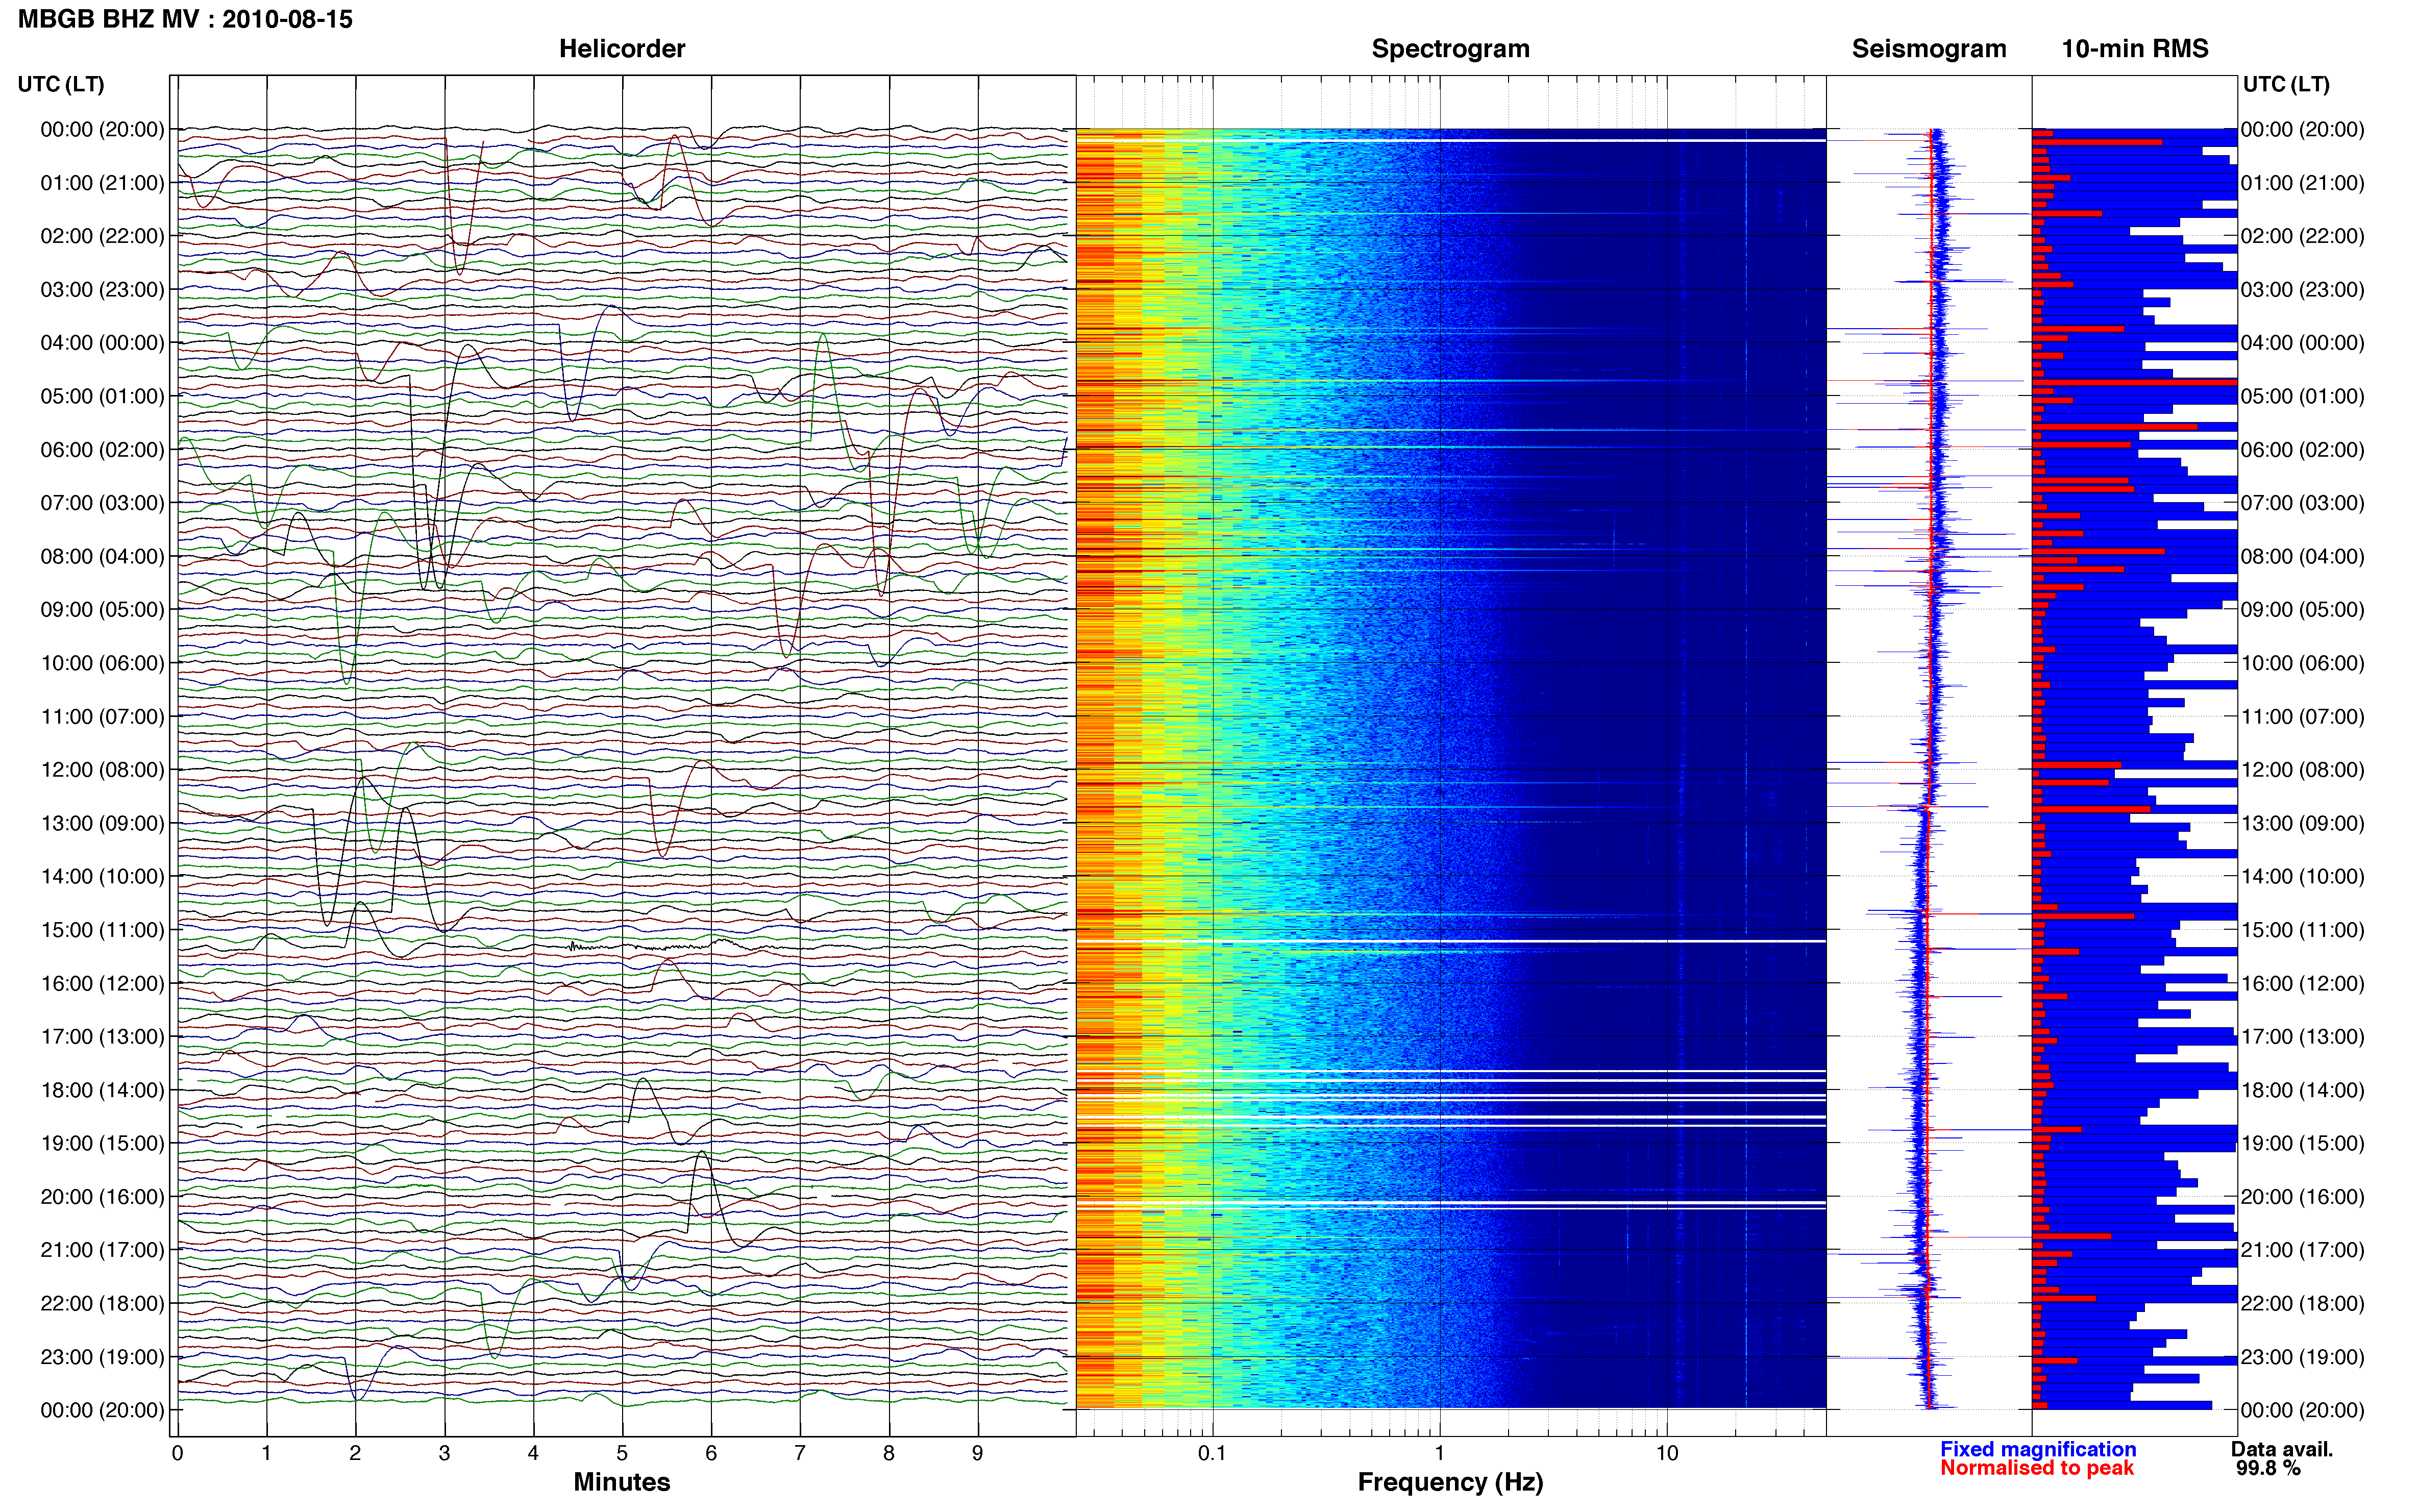
Task: Click the white data gap stripe near 15:00
Action: (x=1450, y=941)
